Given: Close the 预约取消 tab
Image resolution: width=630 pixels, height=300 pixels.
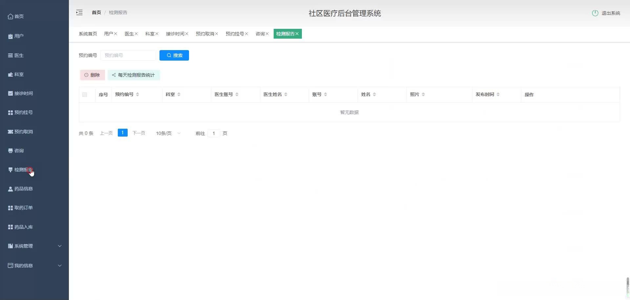Looking at the screenshot, I should [217, 33].
